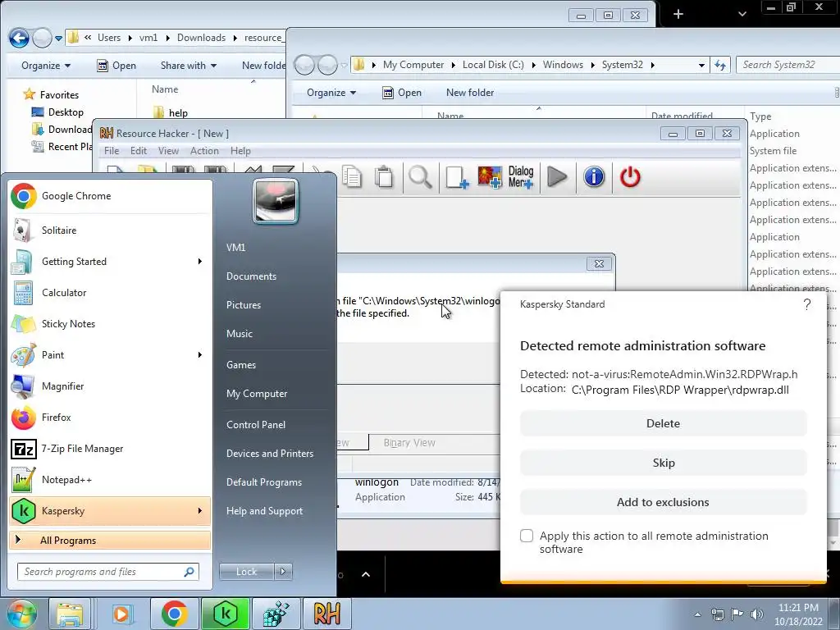
Task: Show hidden tray icons arrow
Action: [x=697, y=614]
